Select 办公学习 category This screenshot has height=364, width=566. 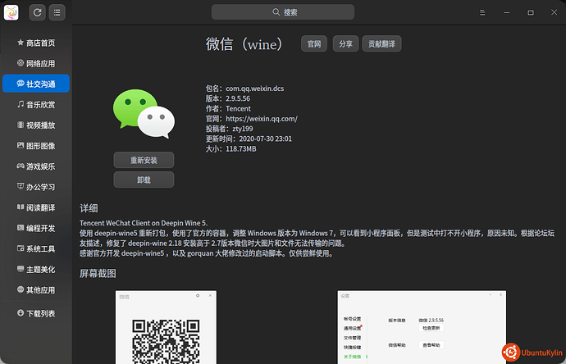36,187
